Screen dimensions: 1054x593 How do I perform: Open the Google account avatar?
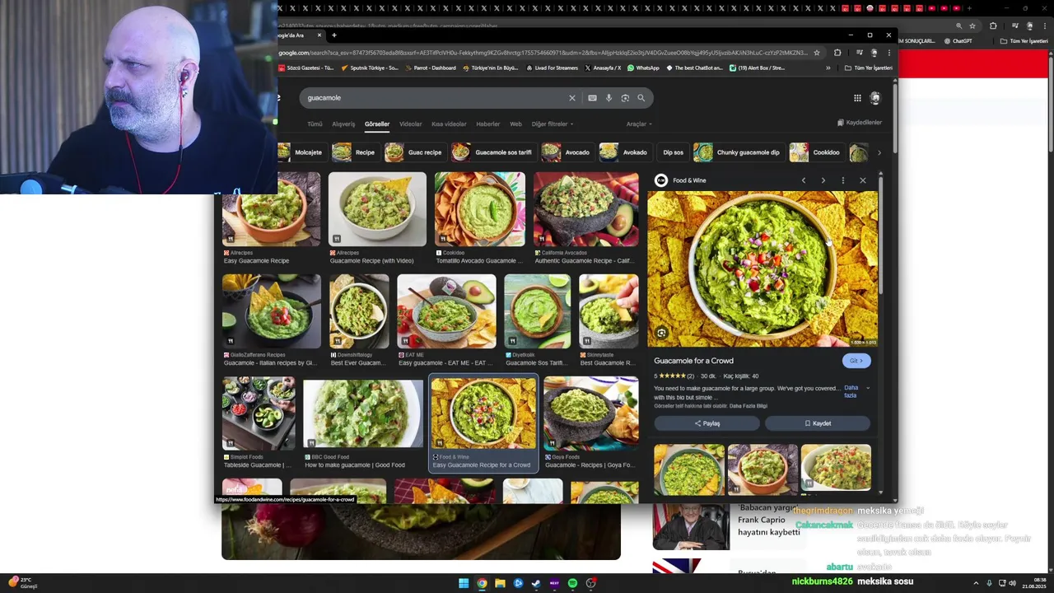(875, 98)
